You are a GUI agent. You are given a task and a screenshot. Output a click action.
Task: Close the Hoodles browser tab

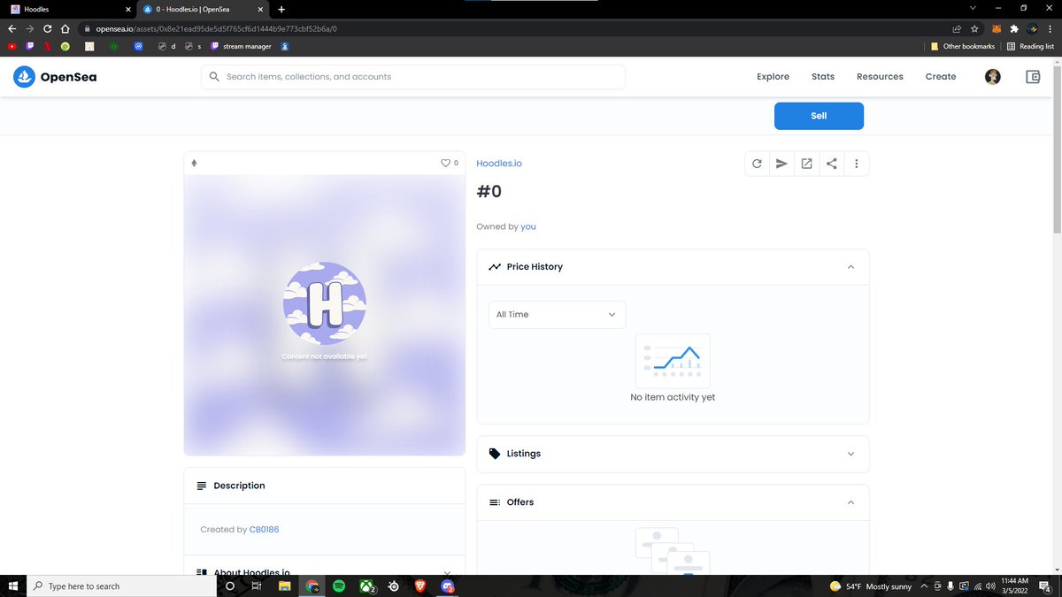coord(127,9)
